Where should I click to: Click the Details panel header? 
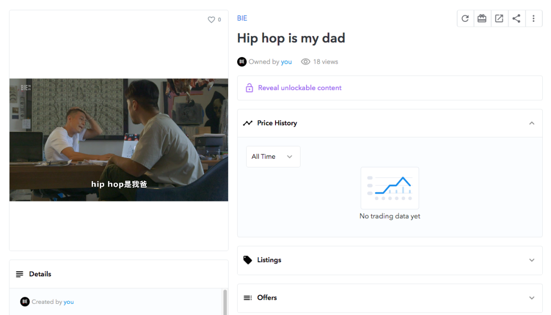click(x=119, y=274)
